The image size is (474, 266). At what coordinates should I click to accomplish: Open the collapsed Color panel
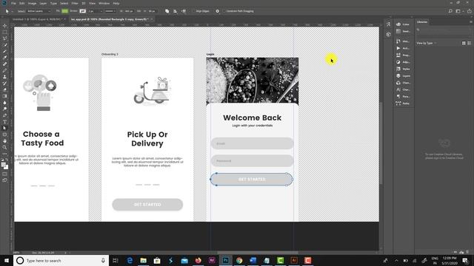[x=403, y=24]
